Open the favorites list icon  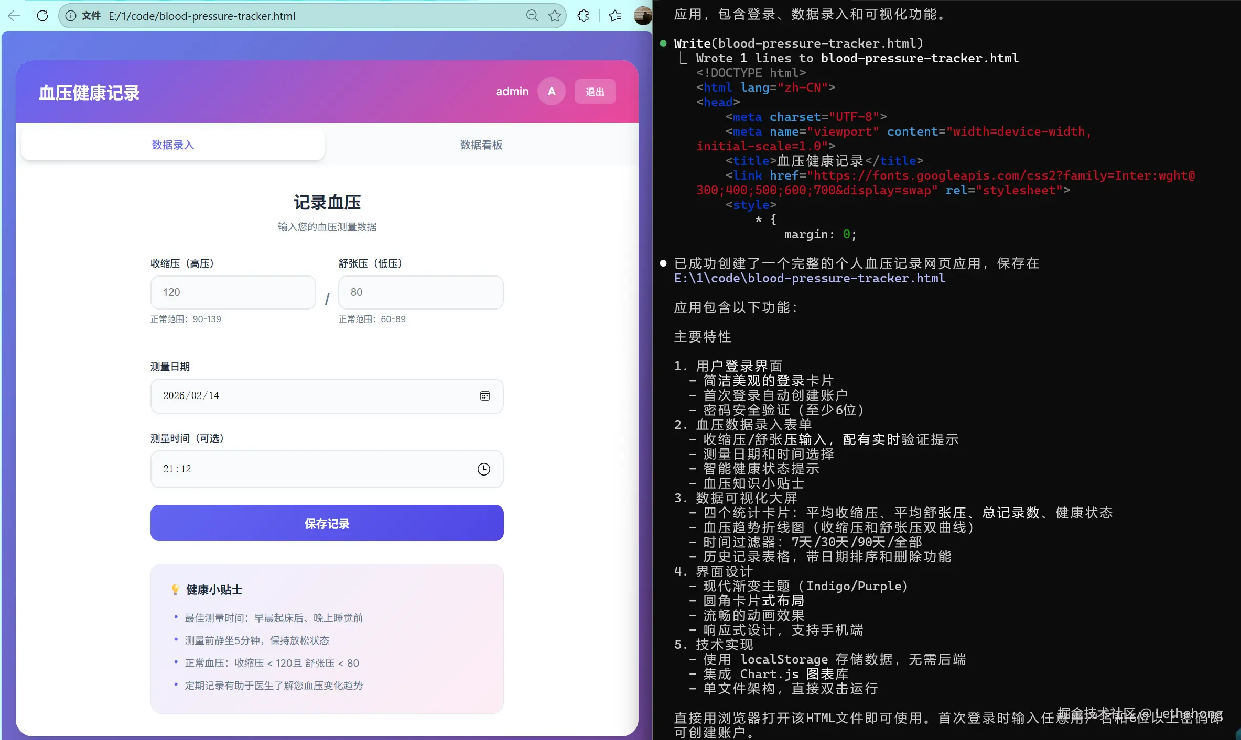615,16
